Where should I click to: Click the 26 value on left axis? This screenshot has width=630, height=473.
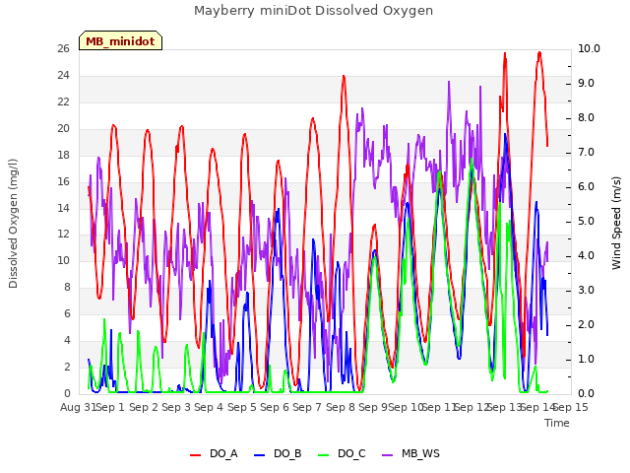63,48
